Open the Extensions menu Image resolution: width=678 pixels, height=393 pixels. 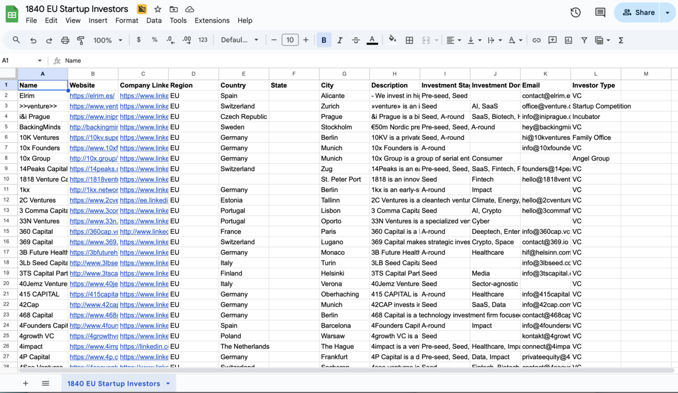click(x=212, y=20)
